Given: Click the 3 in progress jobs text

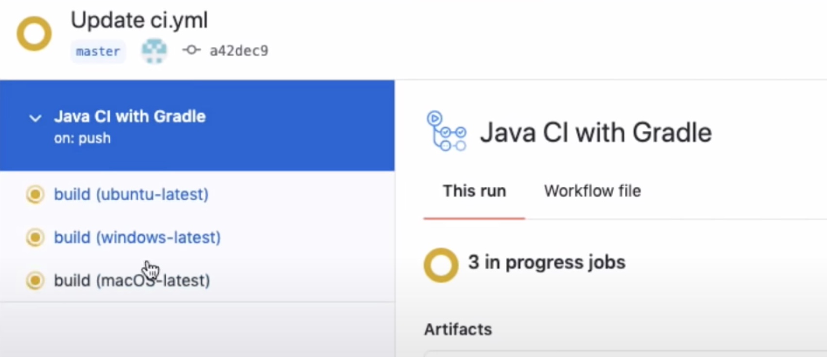Looking at the screenshot, I should coord(547,262).
